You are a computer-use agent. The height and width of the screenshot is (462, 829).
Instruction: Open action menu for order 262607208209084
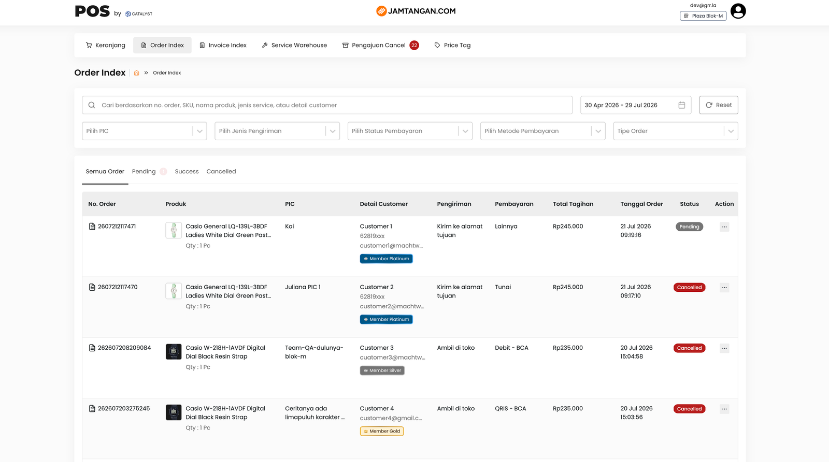click(724, 348)
